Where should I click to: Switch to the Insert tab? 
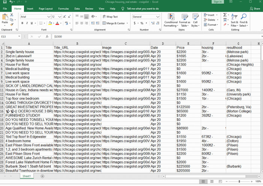[30, 9]
